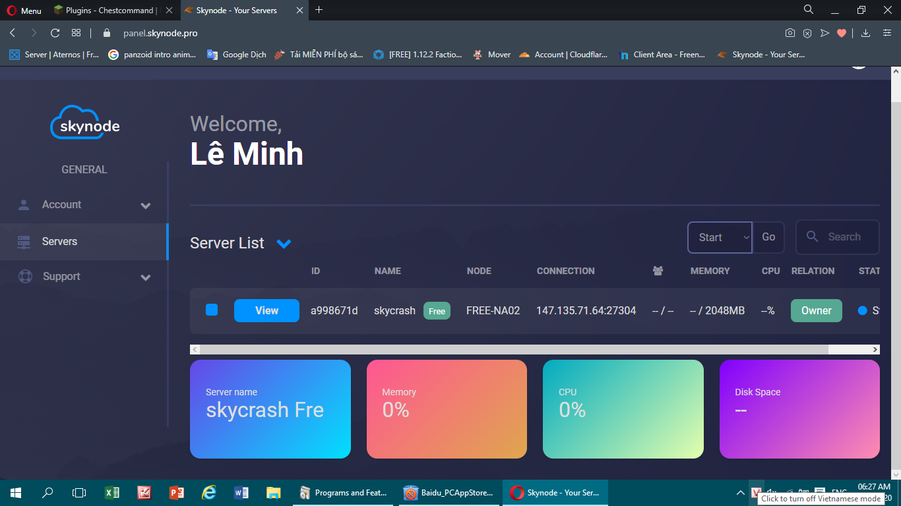
Task: Click the browser back arrow
Action: [x=13, y=33]
